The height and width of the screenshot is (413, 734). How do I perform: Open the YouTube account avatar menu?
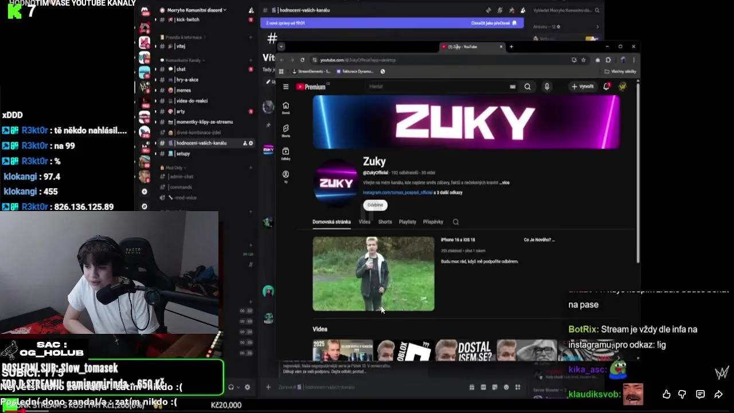[x=623, y=87]
